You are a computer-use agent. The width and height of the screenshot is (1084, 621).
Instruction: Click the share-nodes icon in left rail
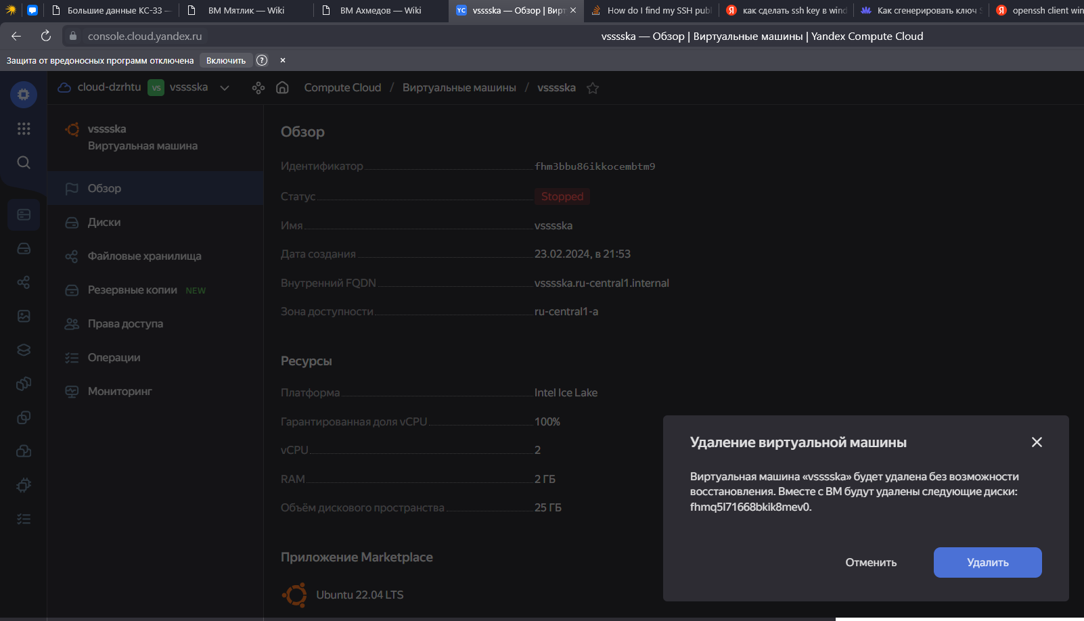[24, 282]
